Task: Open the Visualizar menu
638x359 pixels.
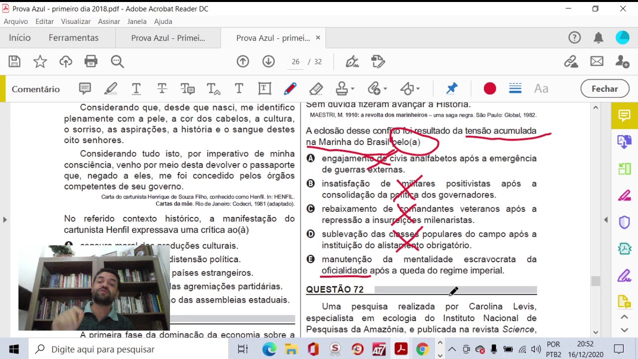Action: [76, 21]
